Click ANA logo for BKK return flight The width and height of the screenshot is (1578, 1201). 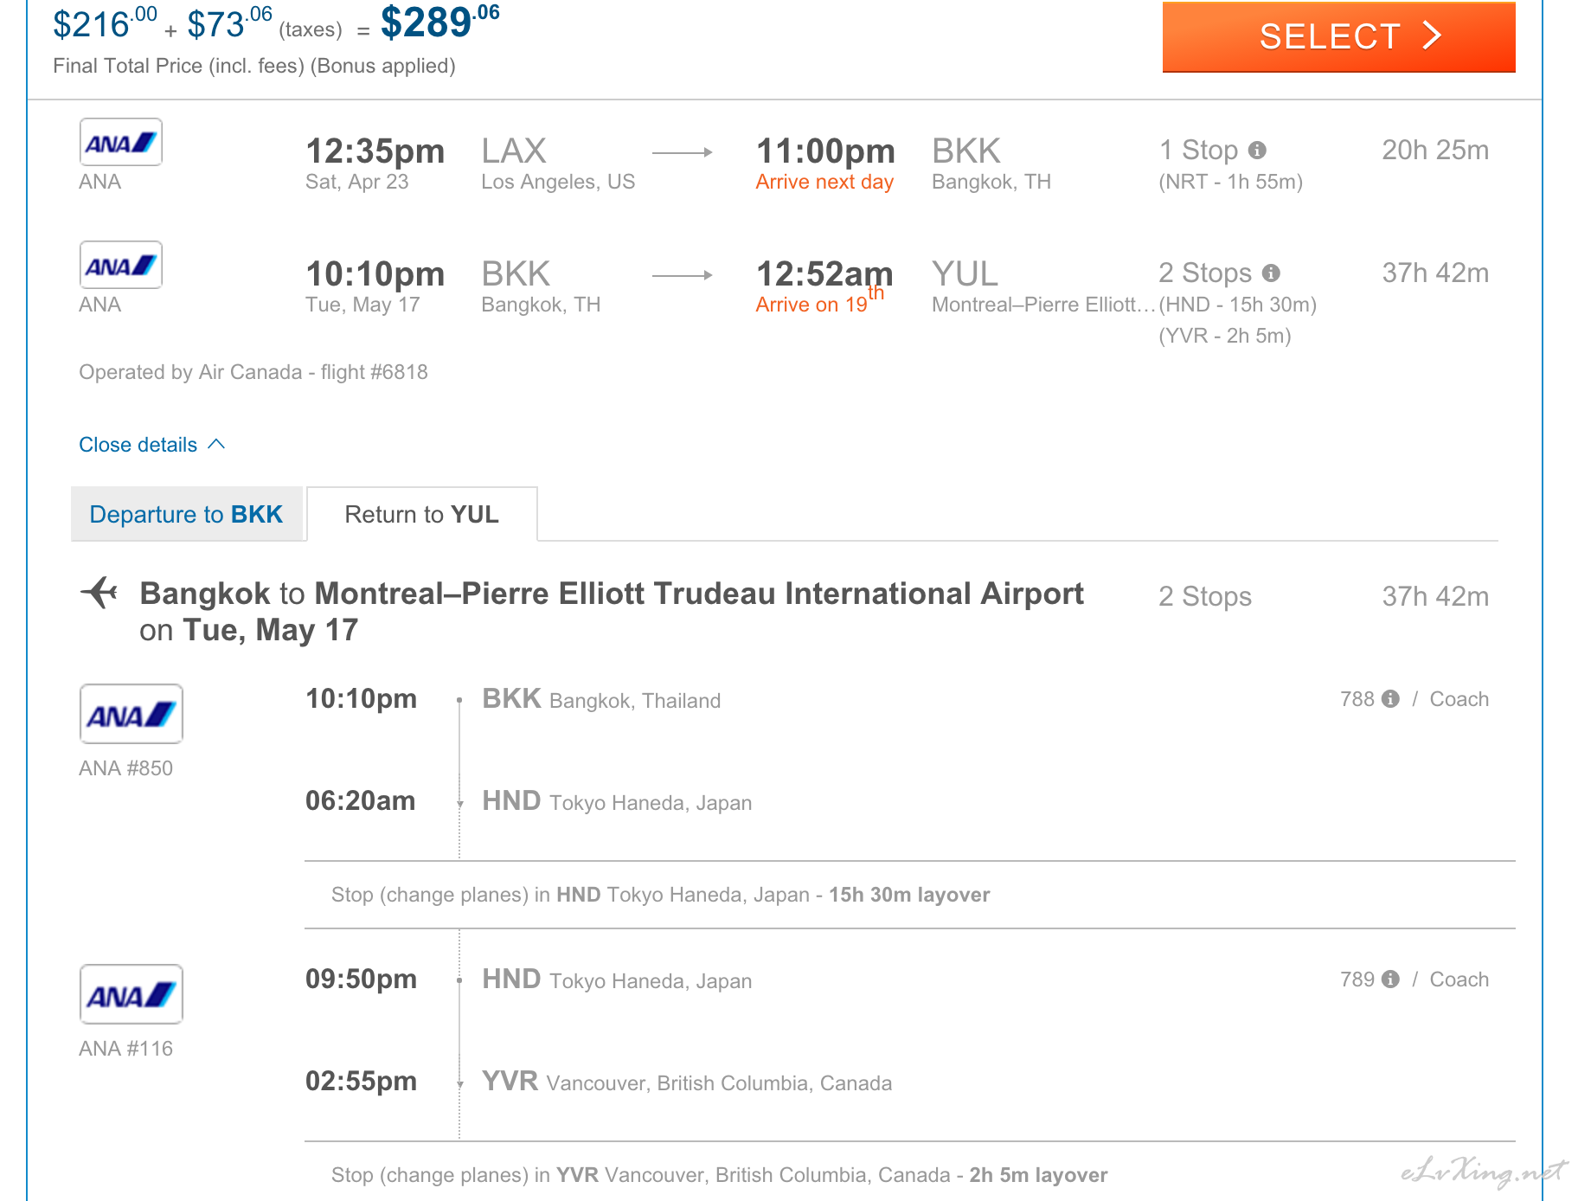(x=121, y=265)
